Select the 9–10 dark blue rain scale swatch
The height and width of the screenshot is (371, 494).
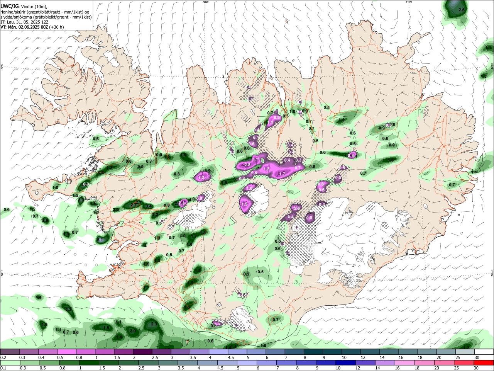pos(326,362)
